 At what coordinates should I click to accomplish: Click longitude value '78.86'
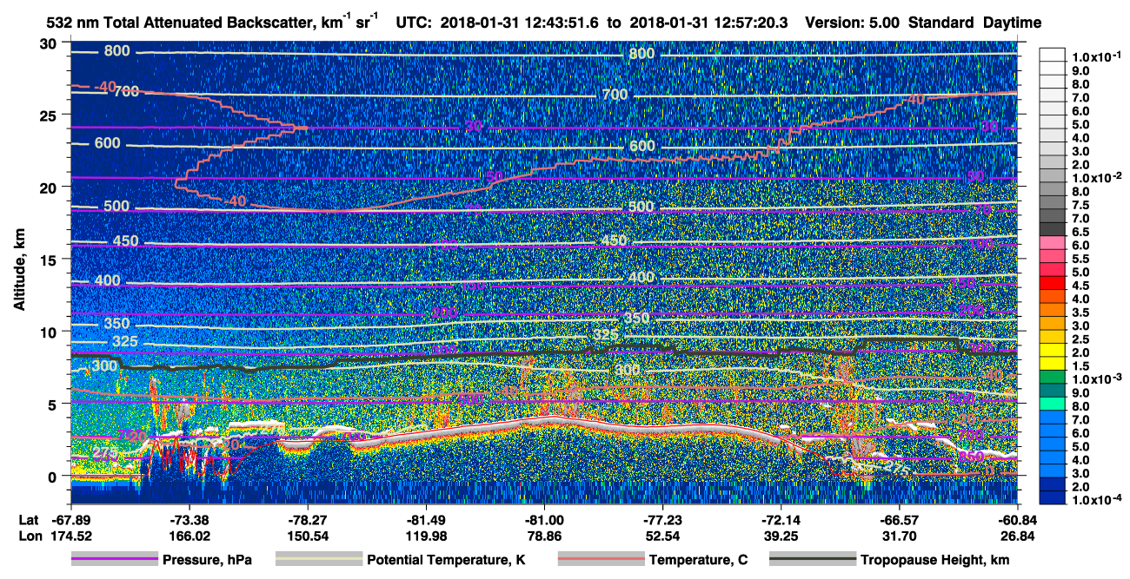click(544, 536)
